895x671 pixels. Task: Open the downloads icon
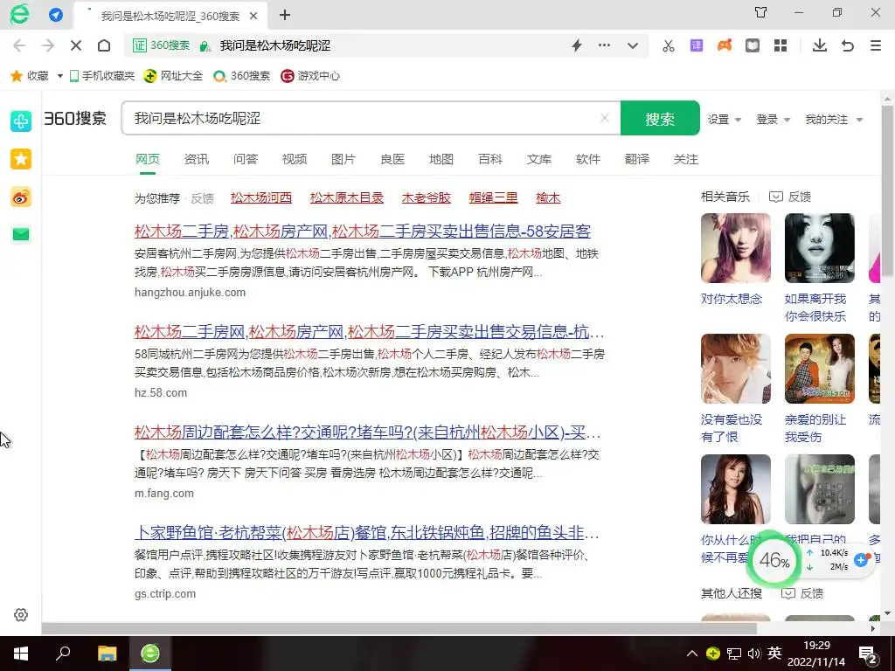(820, 45)
